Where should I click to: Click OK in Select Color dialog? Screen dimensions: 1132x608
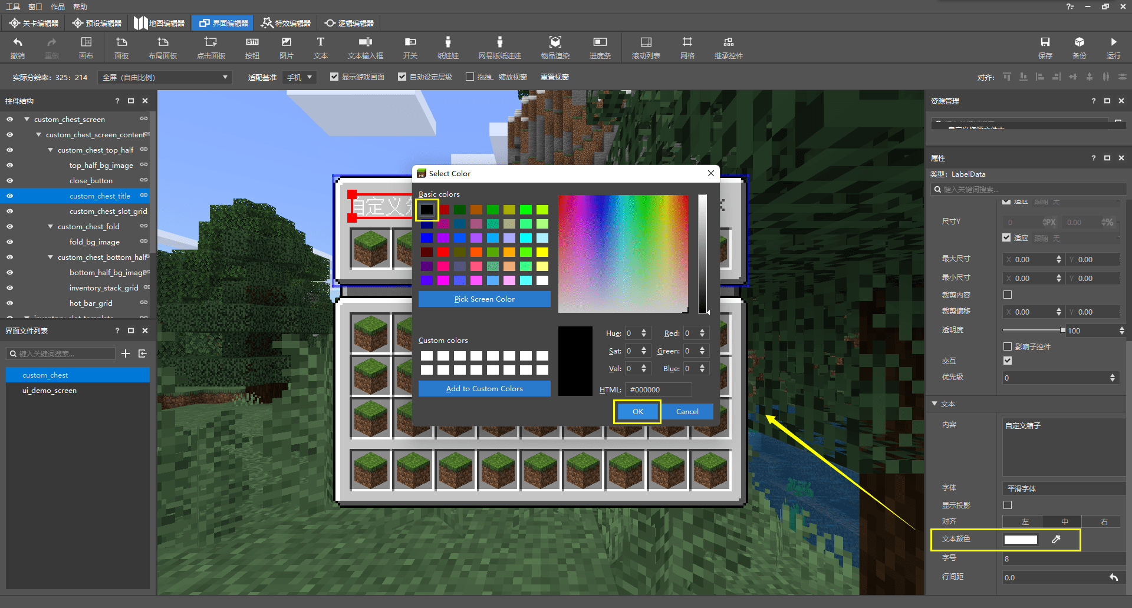637,412
